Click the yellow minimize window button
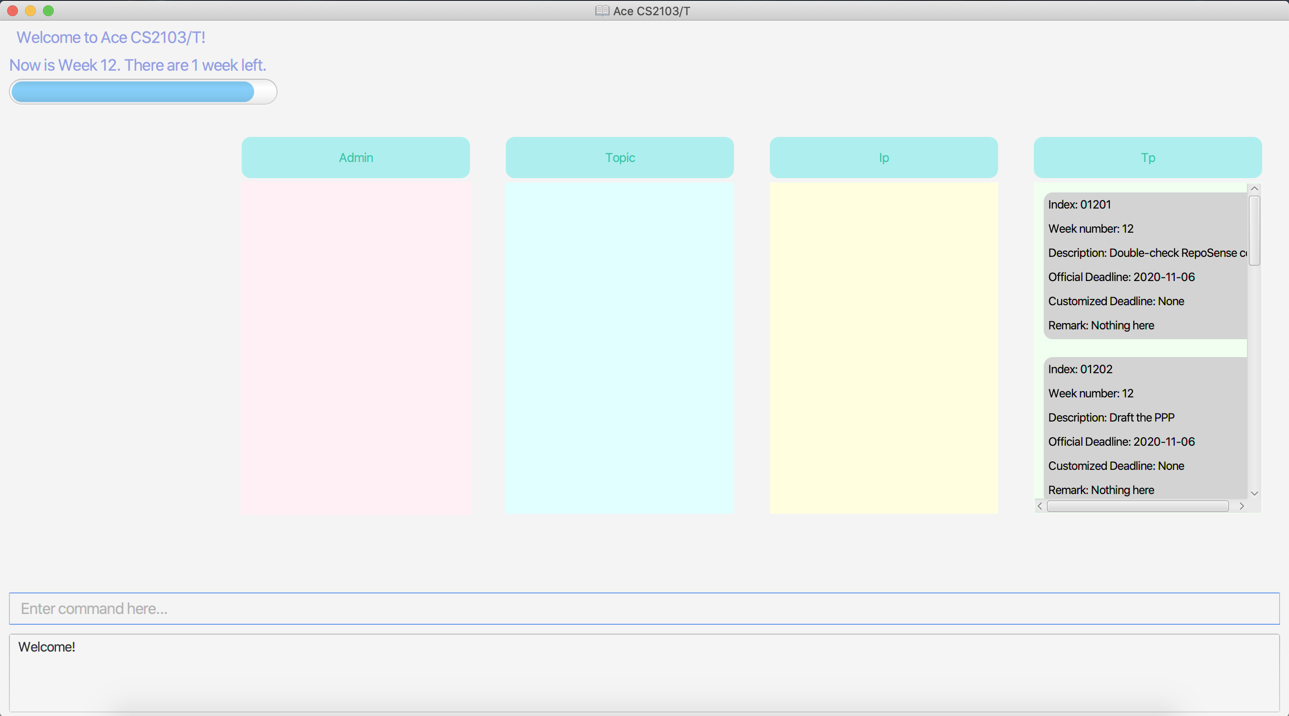1289x716 pixels. (x=30, y=10)
